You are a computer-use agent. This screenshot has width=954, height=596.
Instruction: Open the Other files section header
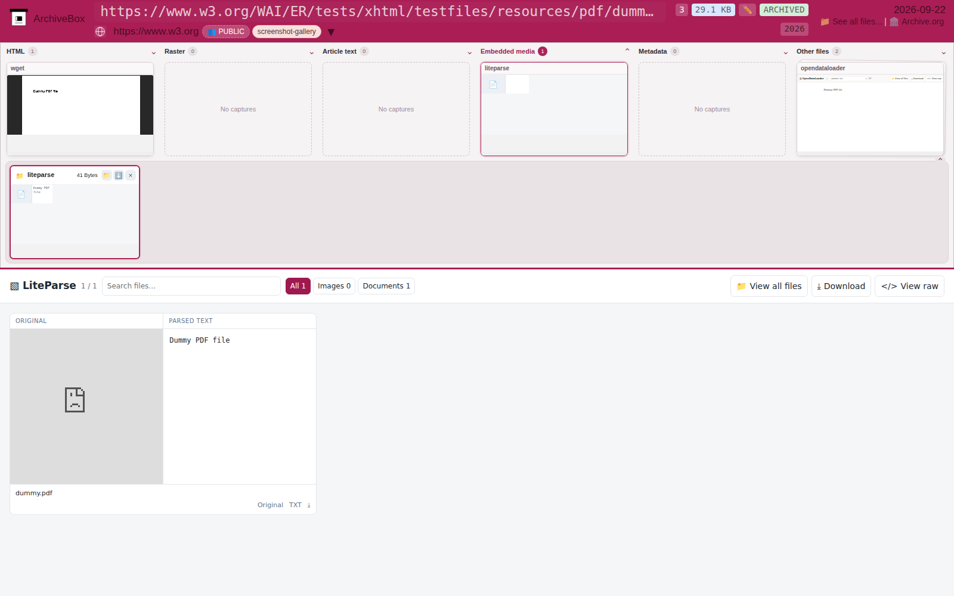coord(813,51)
